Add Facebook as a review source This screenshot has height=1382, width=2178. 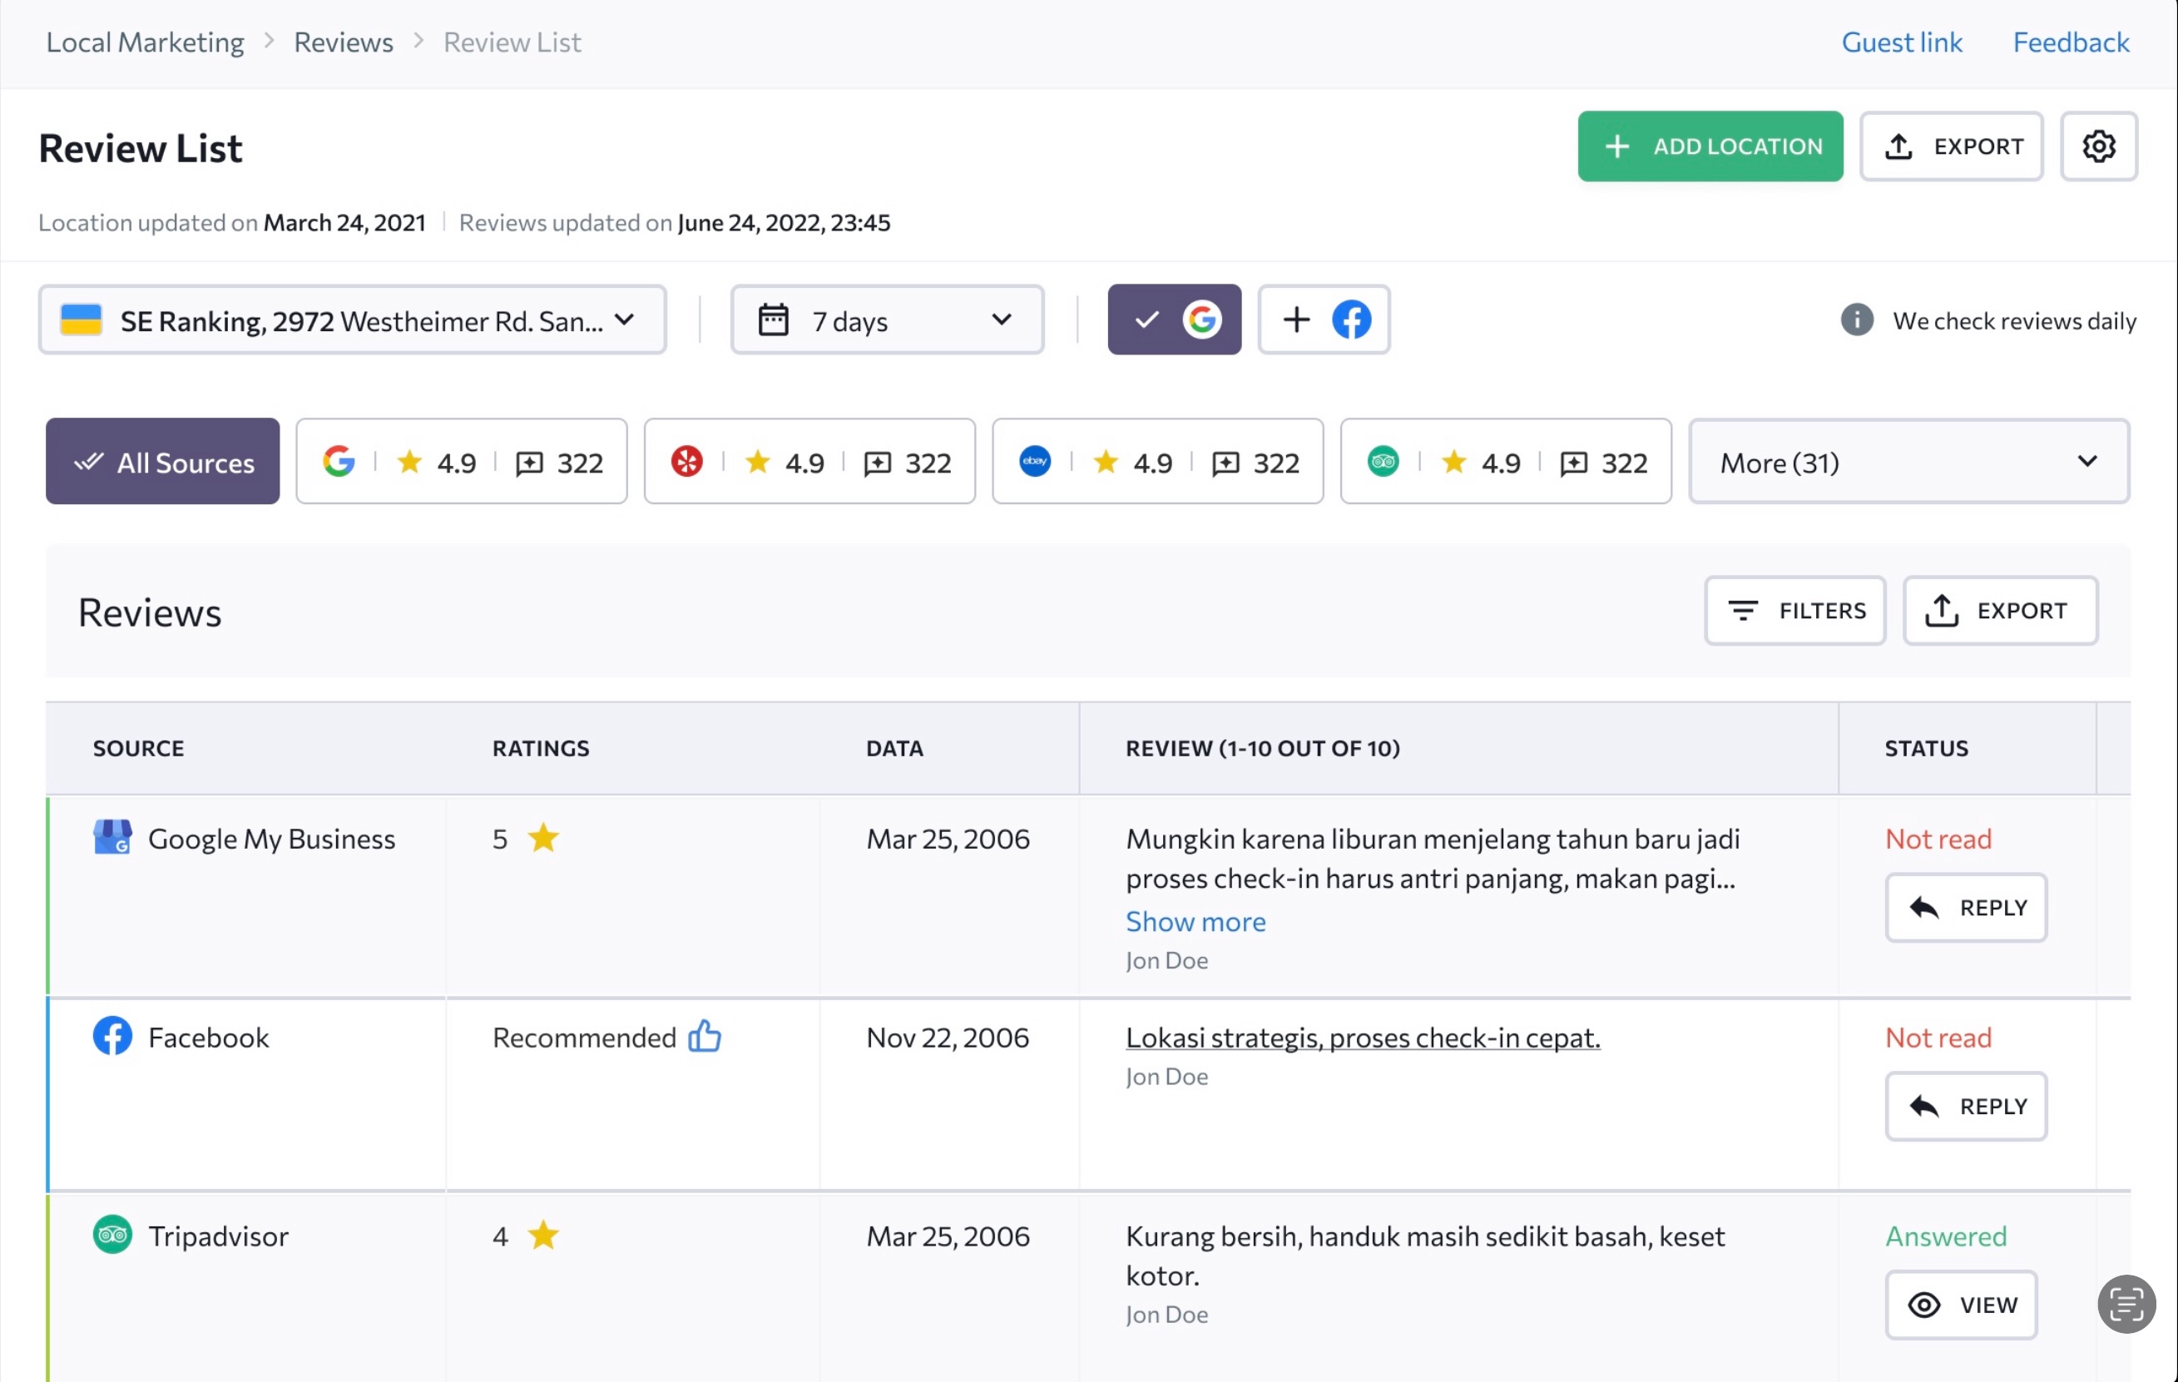(x=1324, y=319)
